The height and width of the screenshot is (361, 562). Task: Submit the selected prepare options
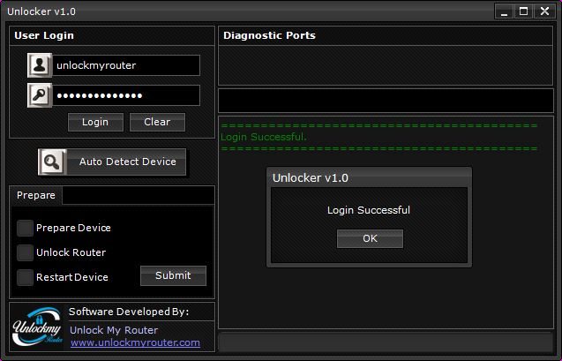(173, 275)
